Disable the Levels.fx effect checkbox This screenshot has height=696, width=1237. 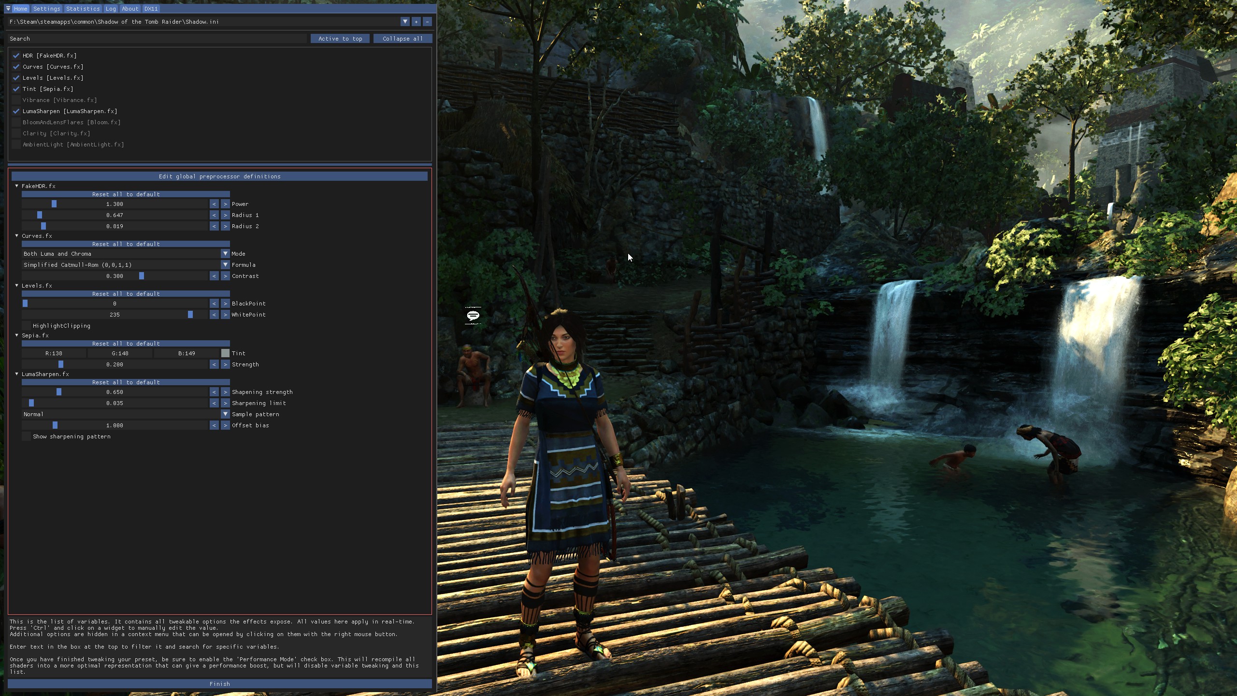click(16, 78)
